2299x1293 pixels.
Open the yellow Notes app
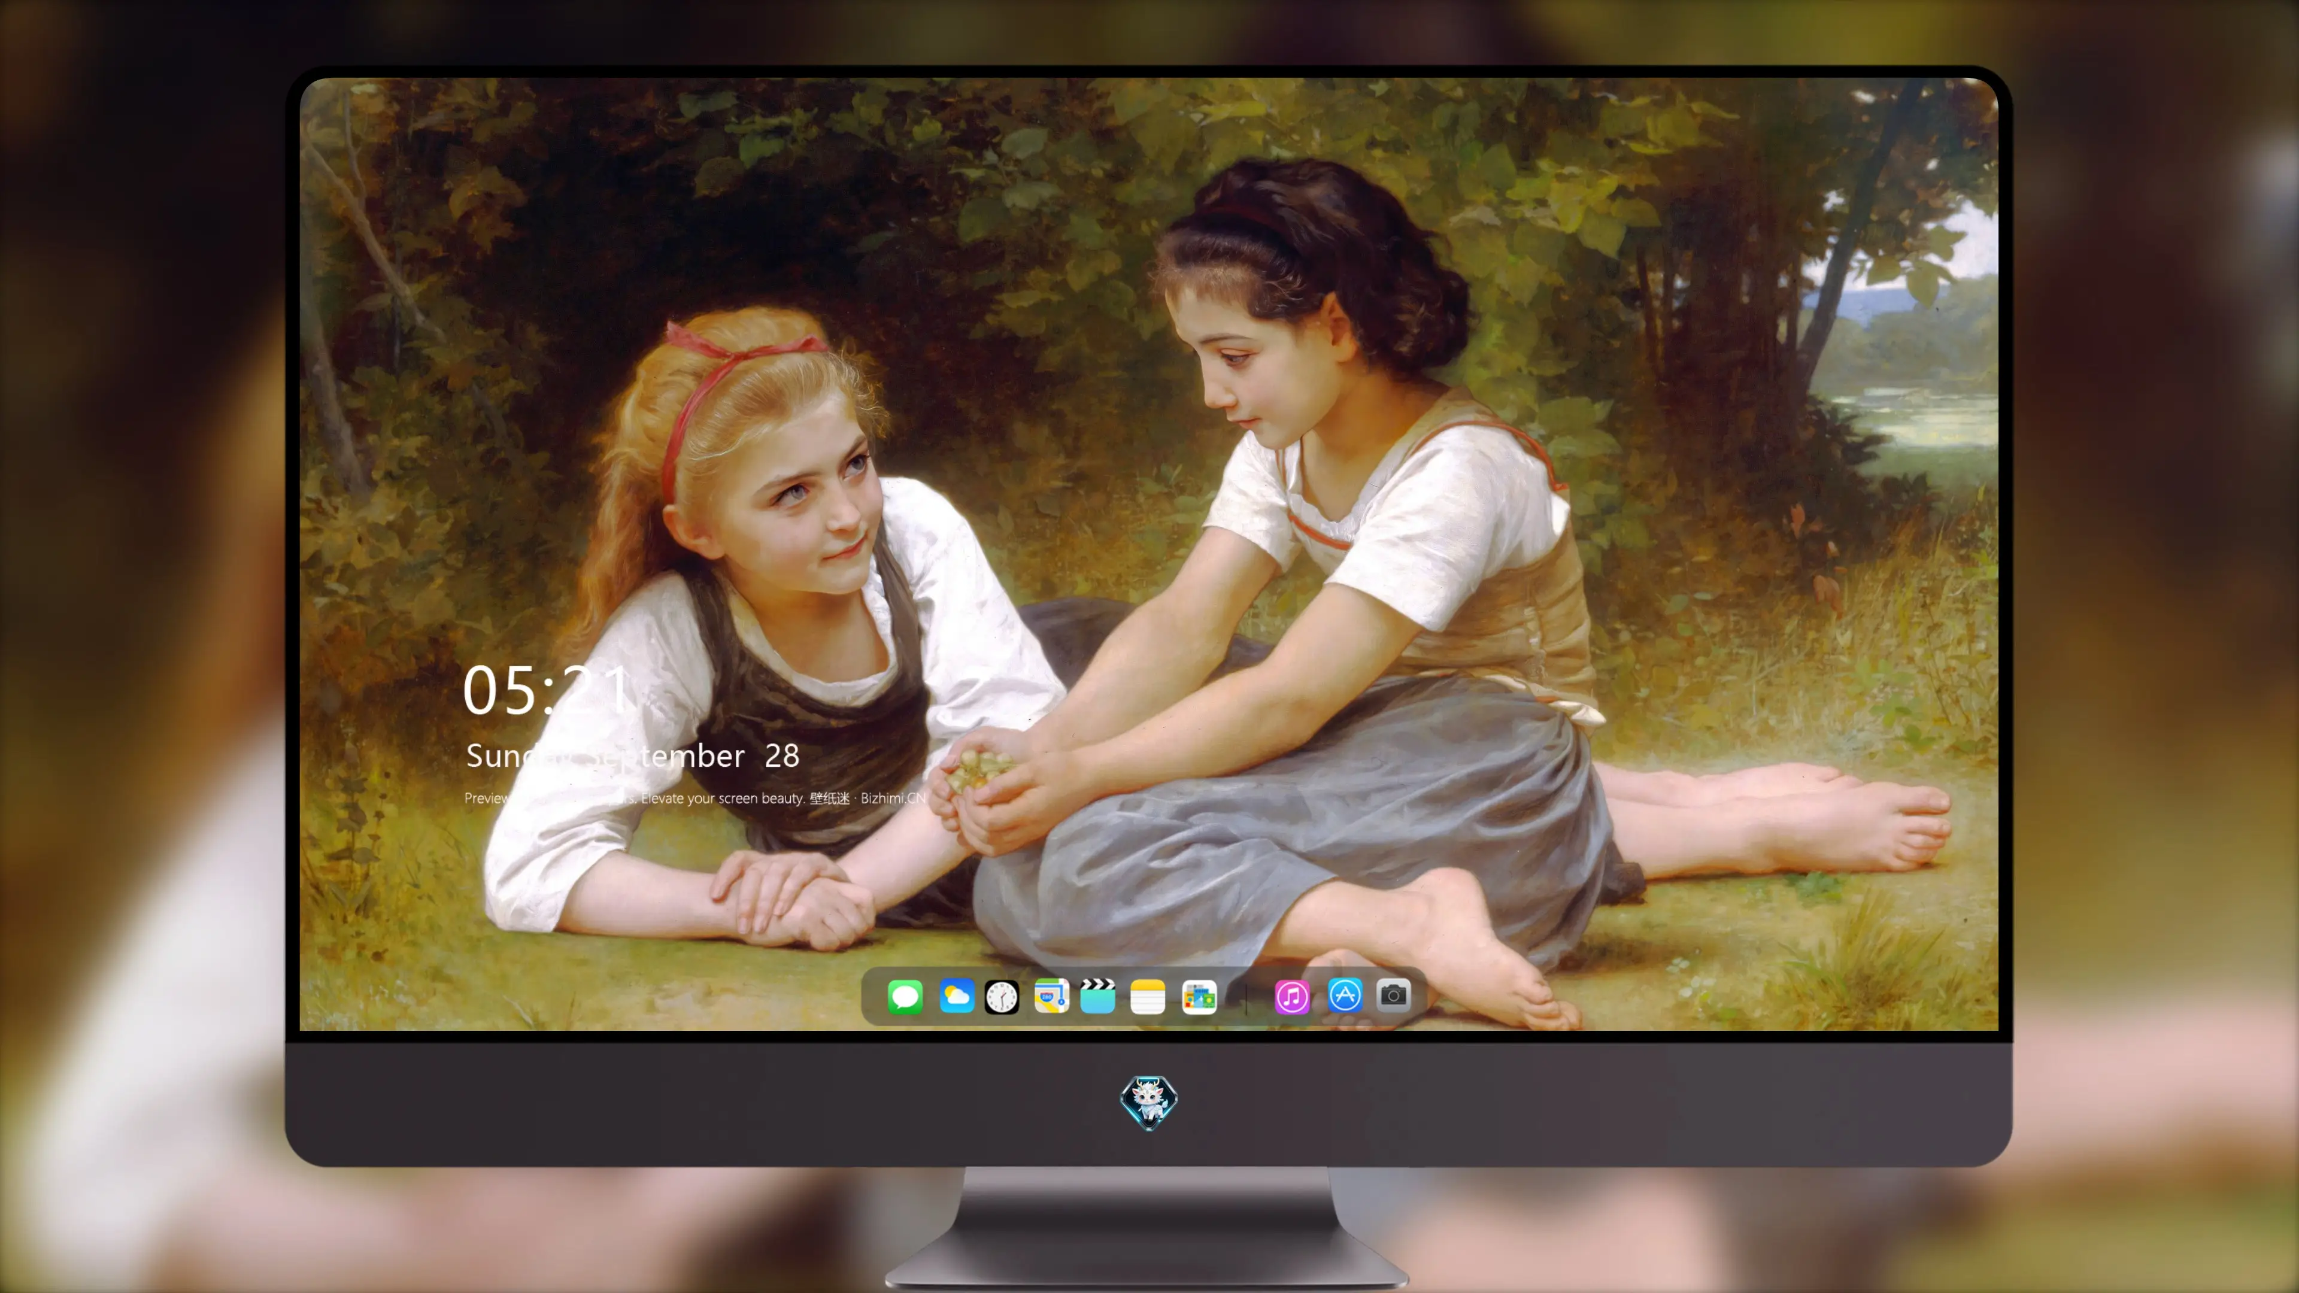pos(1148,997)
